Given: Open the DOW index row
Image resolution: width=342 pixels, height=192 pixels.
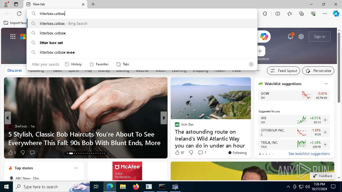Looking at the screenshot, I should (294, 95).
